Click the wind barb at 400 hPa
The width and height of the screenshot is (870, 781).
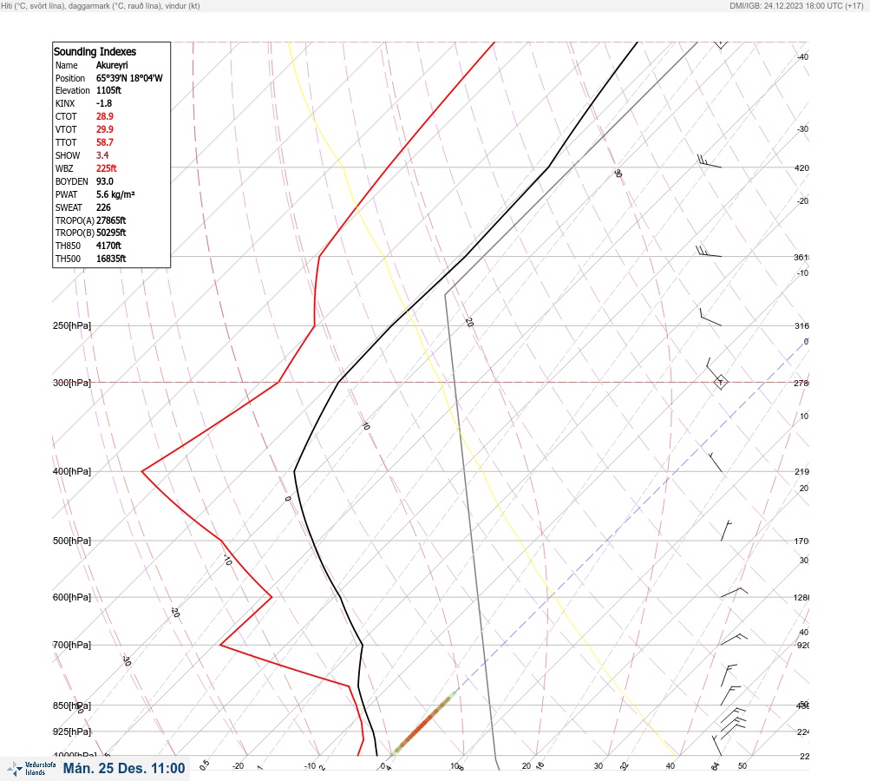pos(716,463)
